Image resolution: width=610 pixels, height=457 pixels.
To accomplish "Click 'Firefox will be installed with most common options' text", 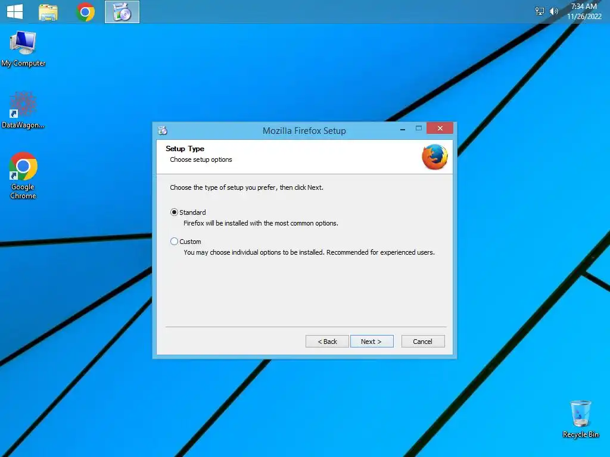I will click(x=261, y=223).
